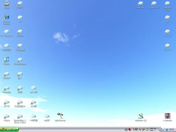
Task: Launch the FFFTP shortcut
Action: (7, 102)
